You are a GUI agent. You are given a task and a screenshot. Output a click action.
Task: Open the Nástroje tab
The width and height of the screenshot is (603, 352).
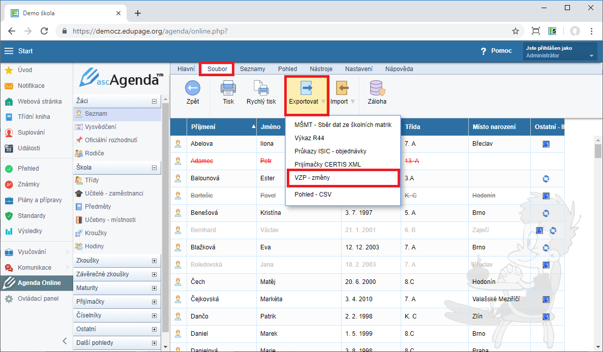point(321,69)
